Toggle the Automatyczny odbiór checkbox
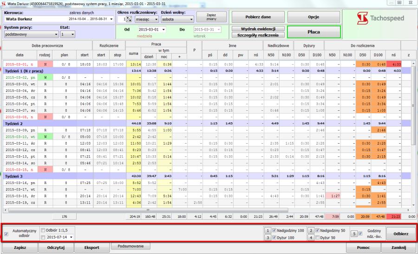 [7, 234]
